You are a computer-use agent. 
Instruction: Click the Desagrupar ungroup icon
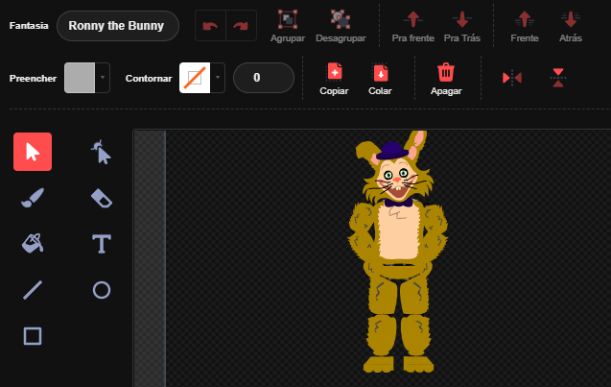click(341, 19)
